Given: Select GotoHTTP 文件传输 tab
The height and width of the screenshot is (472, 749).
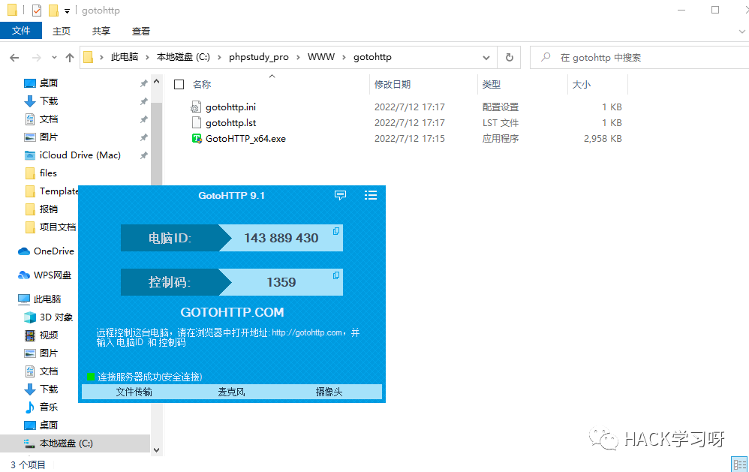Looking at the screenshot, I should tap(134, 392).
